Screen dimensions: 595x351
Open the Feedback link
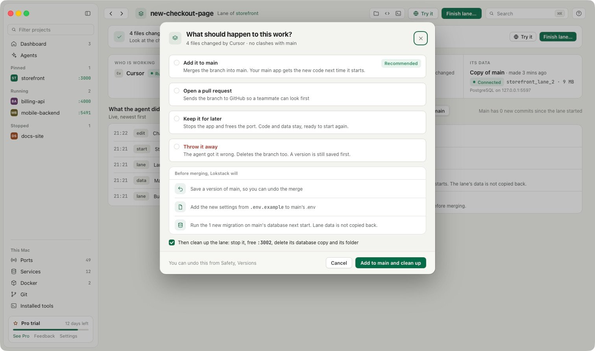[44, 336]
